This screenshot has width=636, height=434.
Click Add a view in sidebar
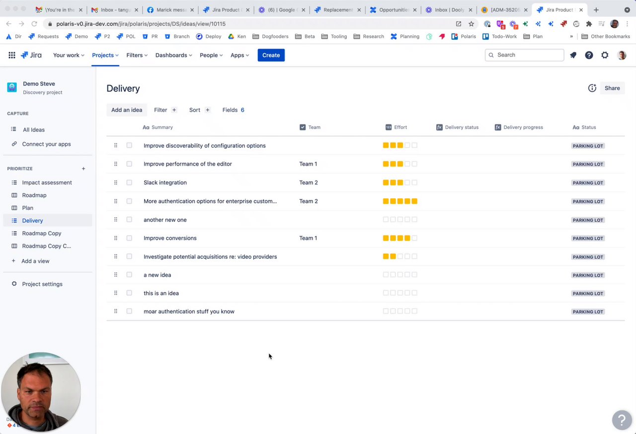click(x=35, y=261)
